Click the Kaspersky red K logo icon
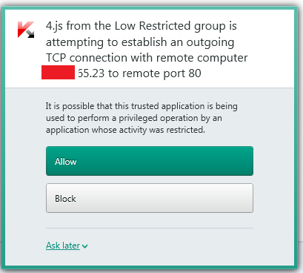Viewport: 303px width, 273px height. point(25,30)
